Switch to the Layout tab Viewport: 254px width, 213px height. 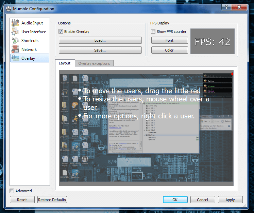click(65, 63)
